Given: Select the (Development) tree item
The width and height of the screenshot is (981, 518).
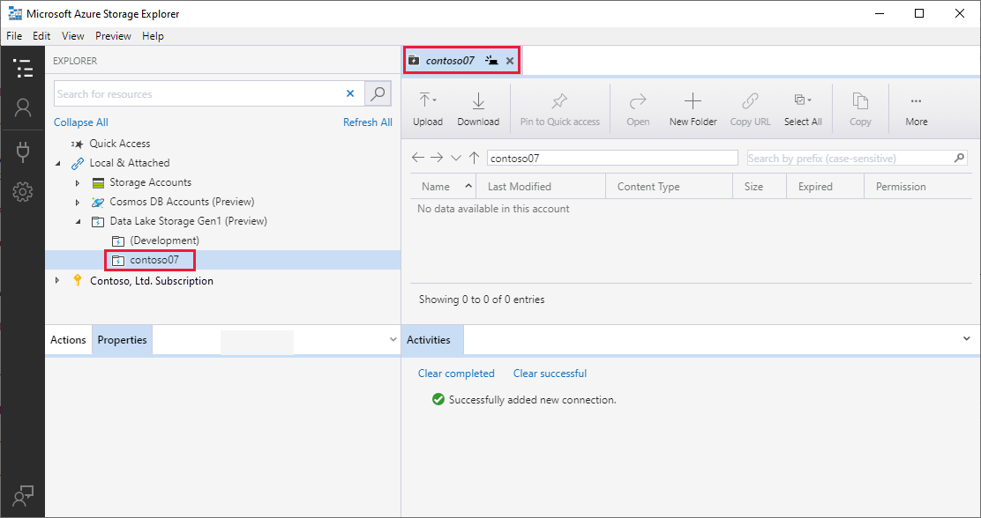Looking at the screenshot, I should (165, 240).
